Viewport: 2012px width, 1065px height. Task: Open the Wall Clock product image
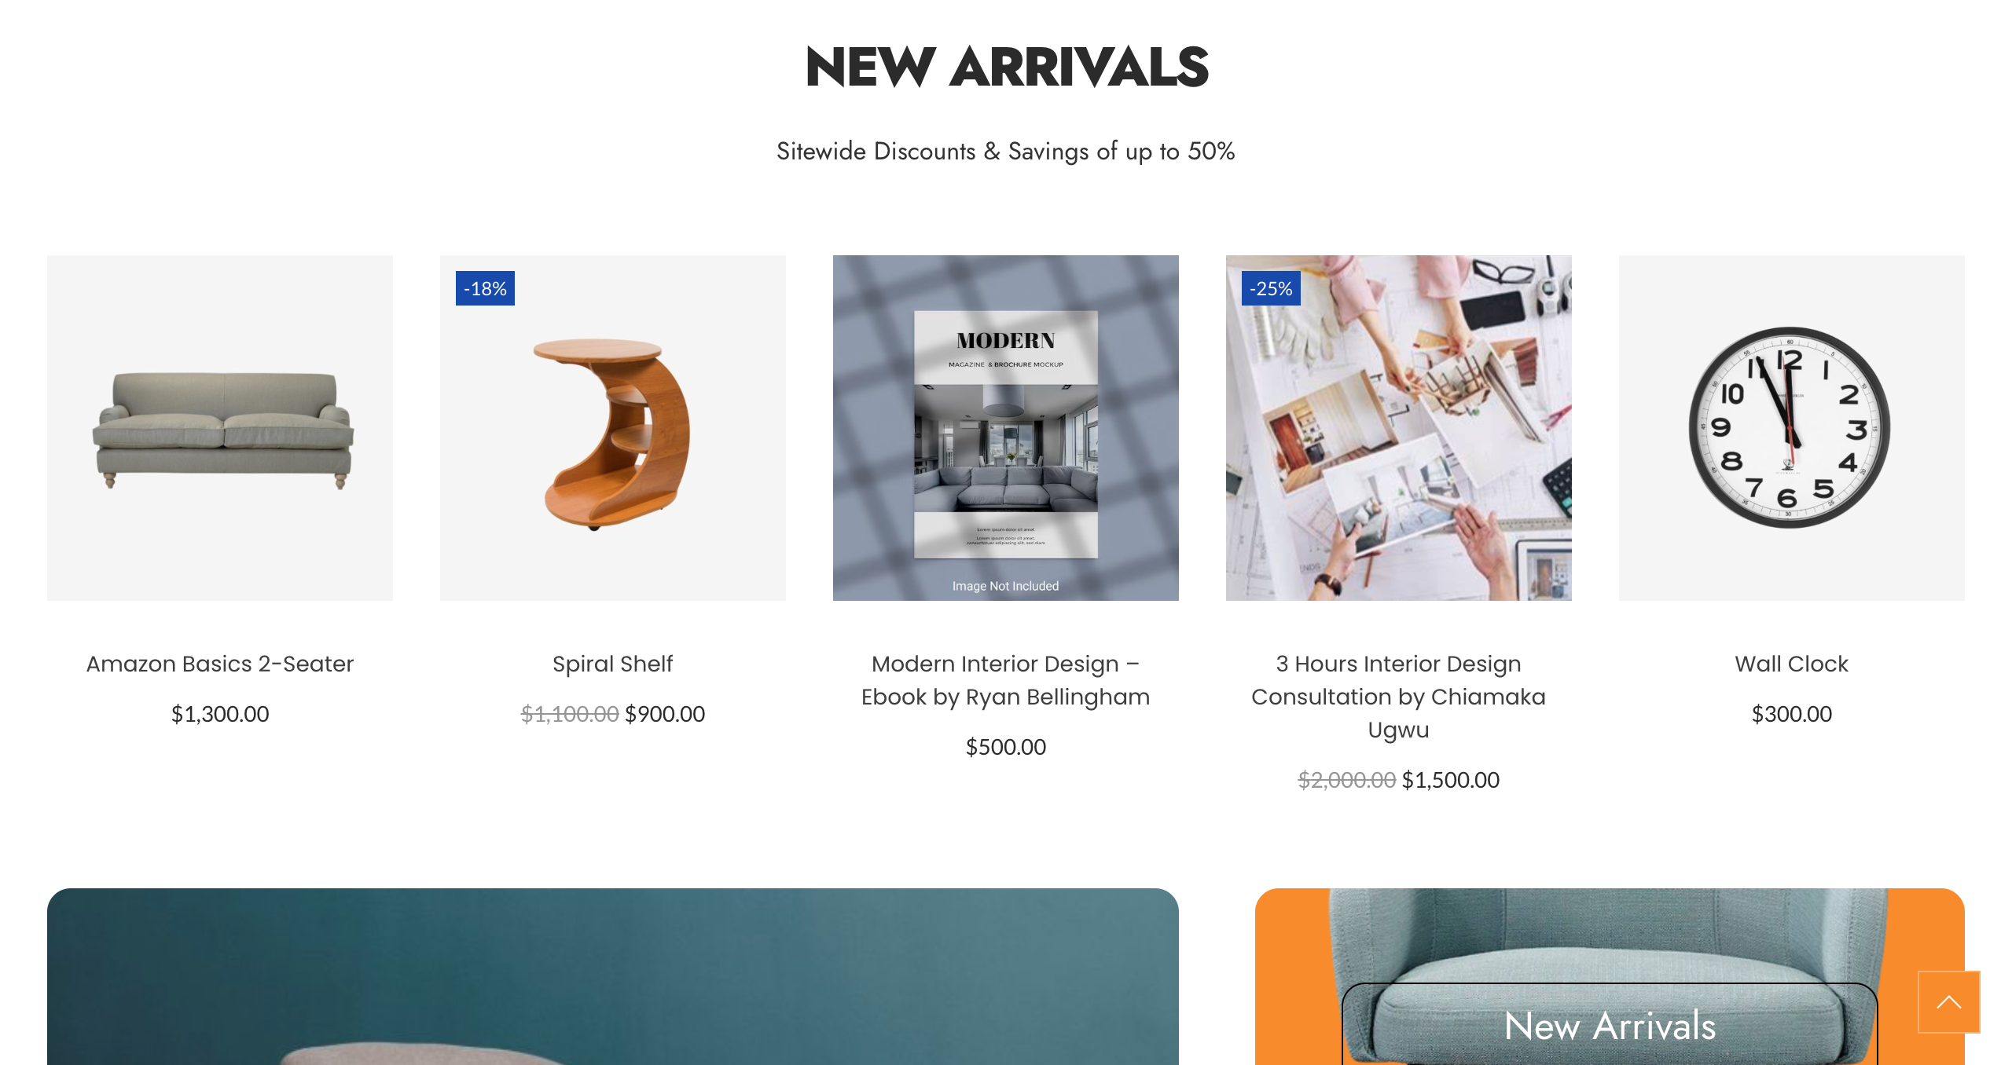1792,428
